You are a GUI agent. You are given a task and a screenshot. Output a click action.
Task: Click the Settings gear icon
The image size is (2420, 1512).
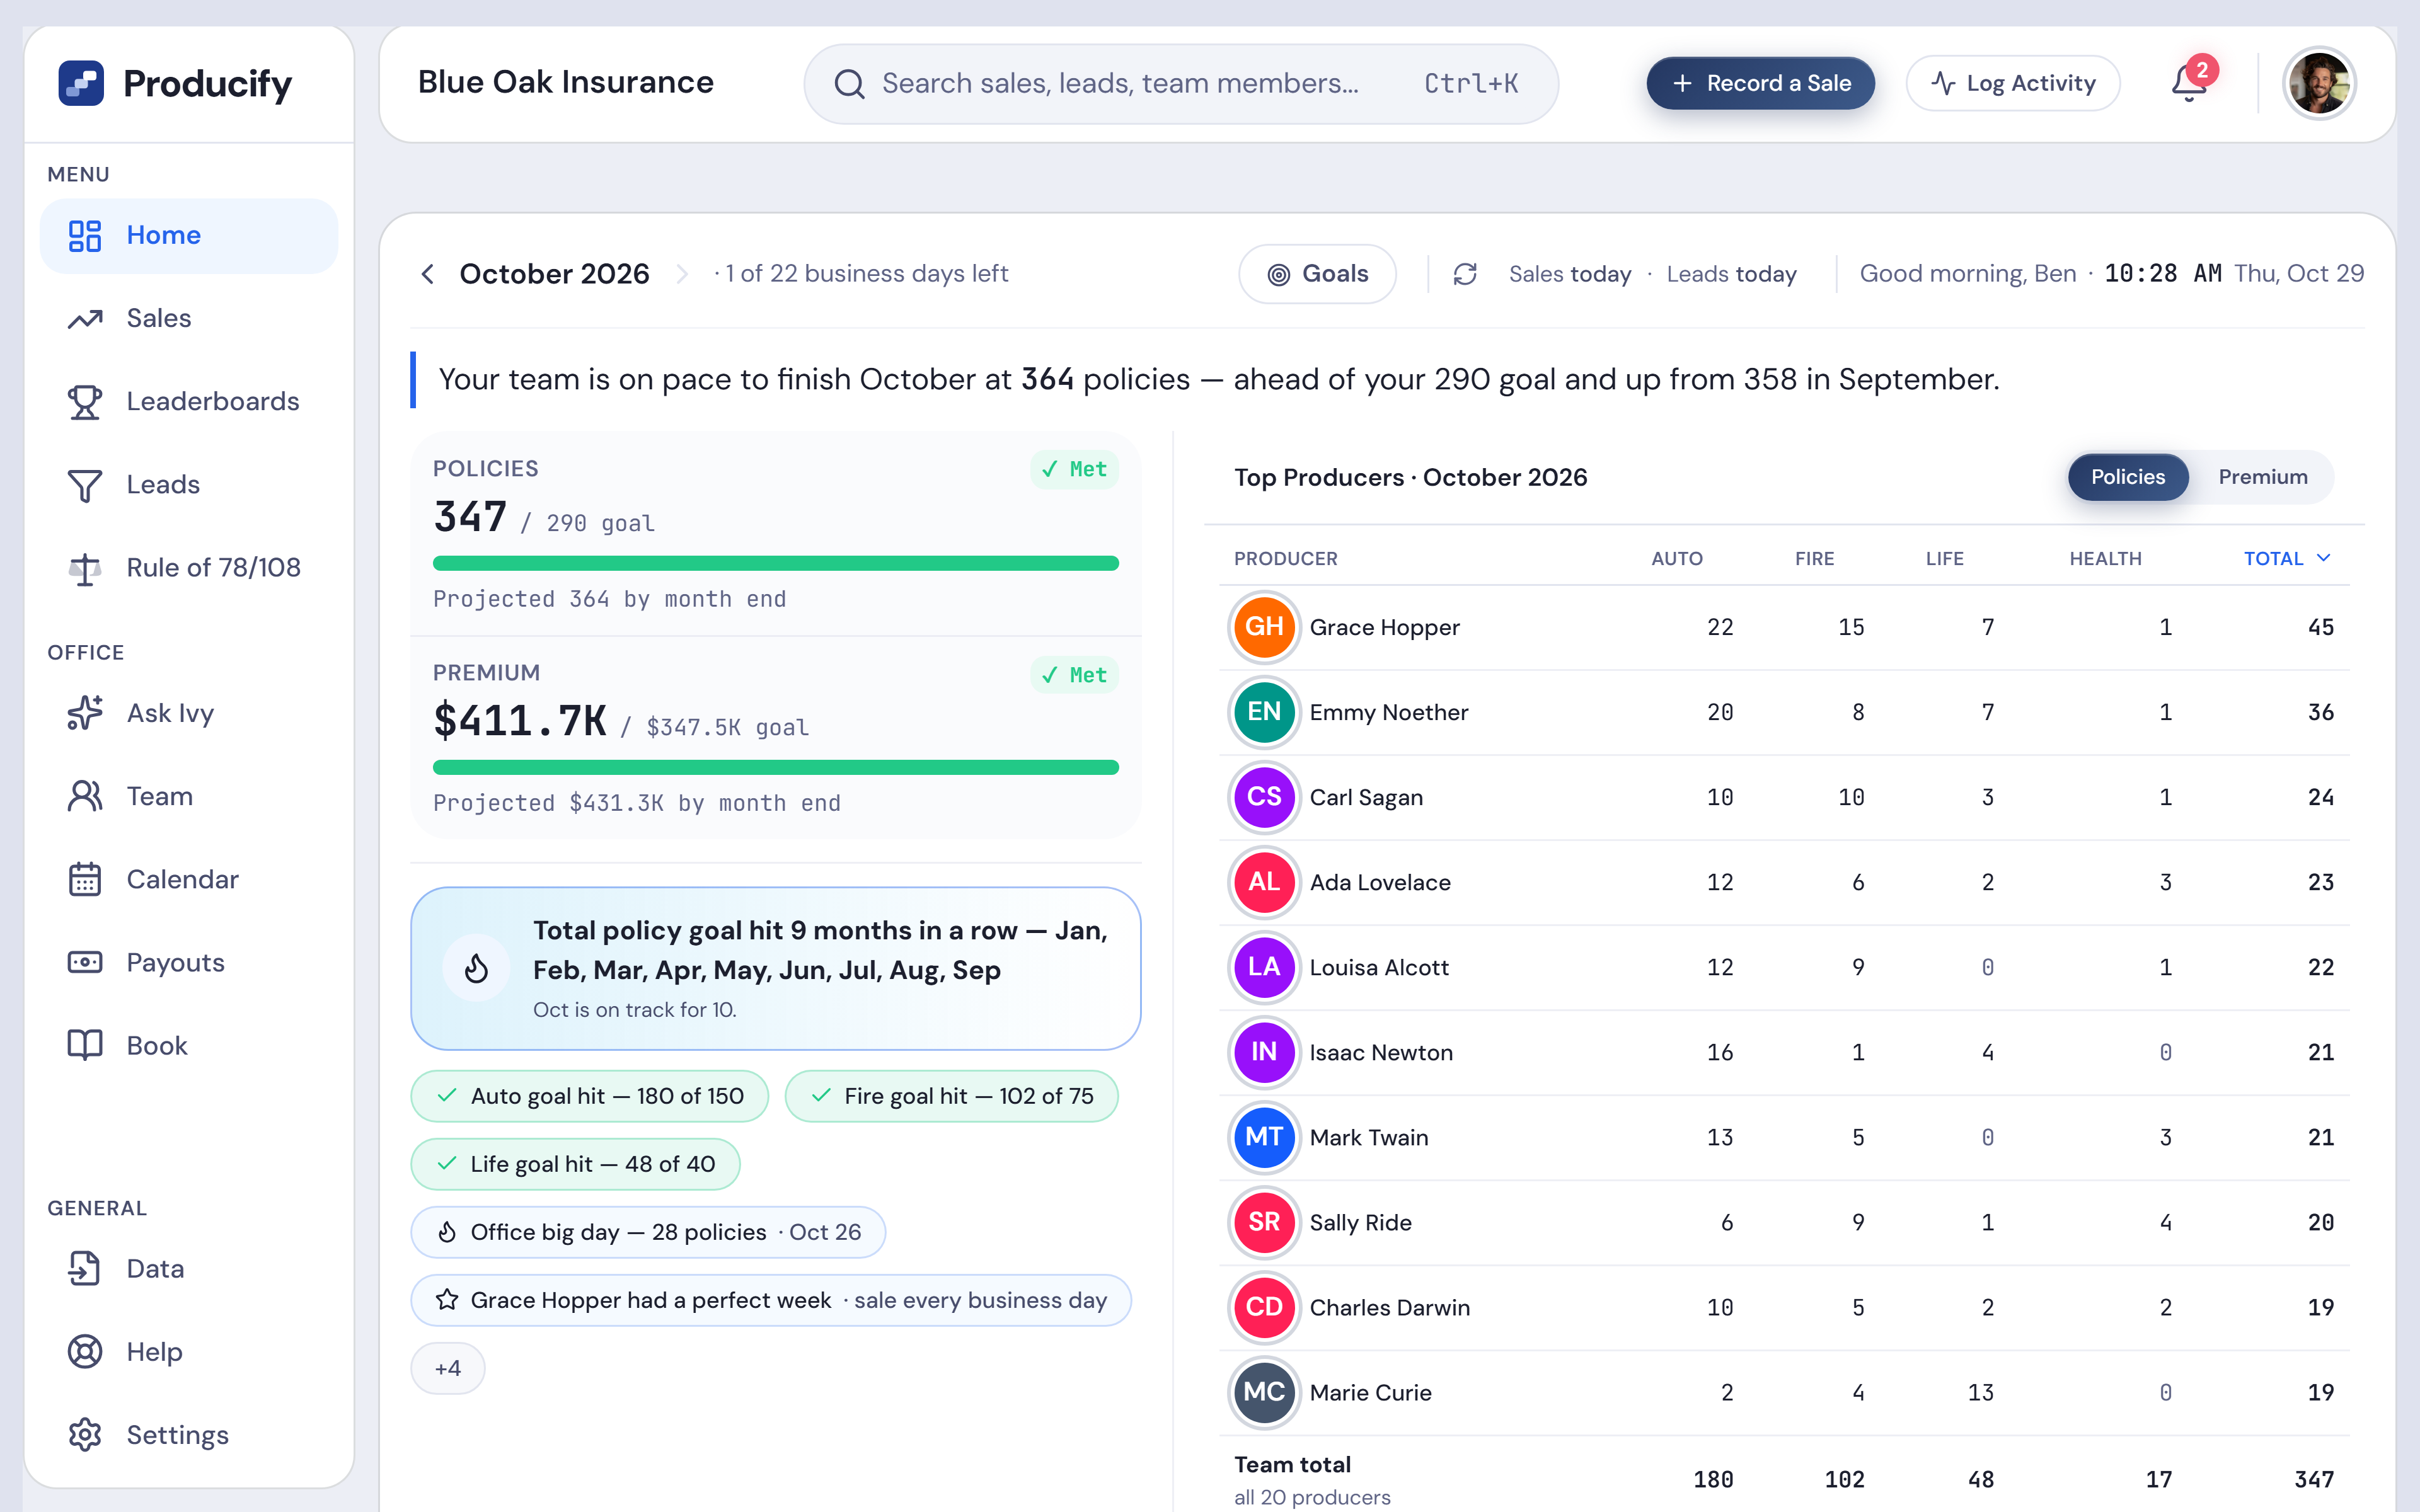pos(85,1434)
